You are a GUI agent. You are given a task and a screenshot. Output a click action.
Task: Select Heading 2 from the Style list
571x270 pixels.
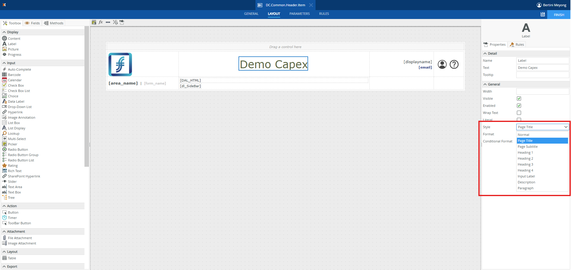click(525, 158)
